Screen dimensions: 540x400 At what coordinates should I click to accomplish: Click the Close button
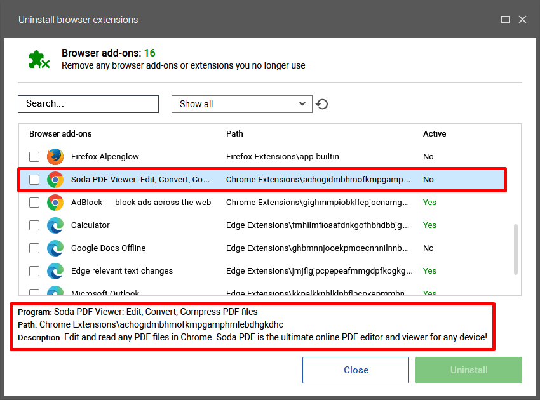click(356, 370)
